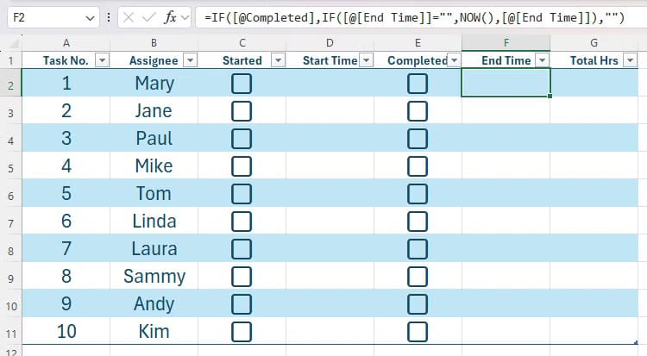Check the Started box for Paul
647x356 pixels.
pyautogui.click(x=242, y=139)
